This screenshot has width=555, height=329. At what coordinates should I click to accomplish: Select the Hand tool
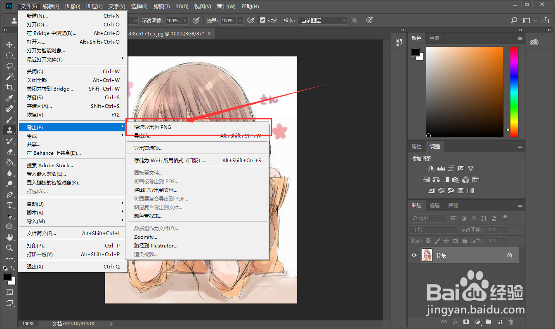pos(9,237)
